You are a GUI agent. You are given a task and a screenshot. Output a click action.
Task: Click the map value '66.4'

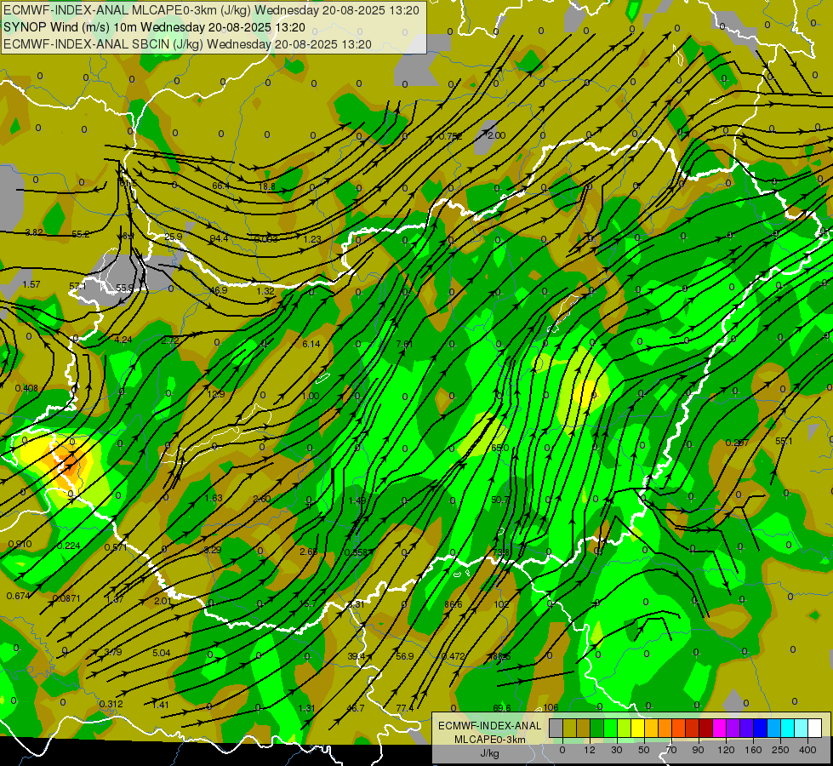(x=220, y=186)
